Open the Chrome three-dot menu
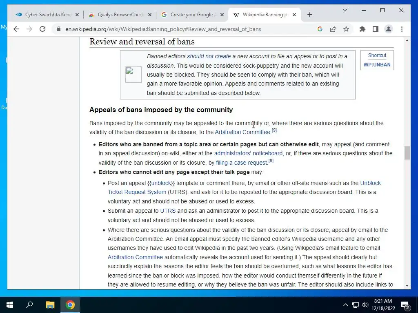The width and height of the screenshot is (418, 313). [x=402, y=29]
